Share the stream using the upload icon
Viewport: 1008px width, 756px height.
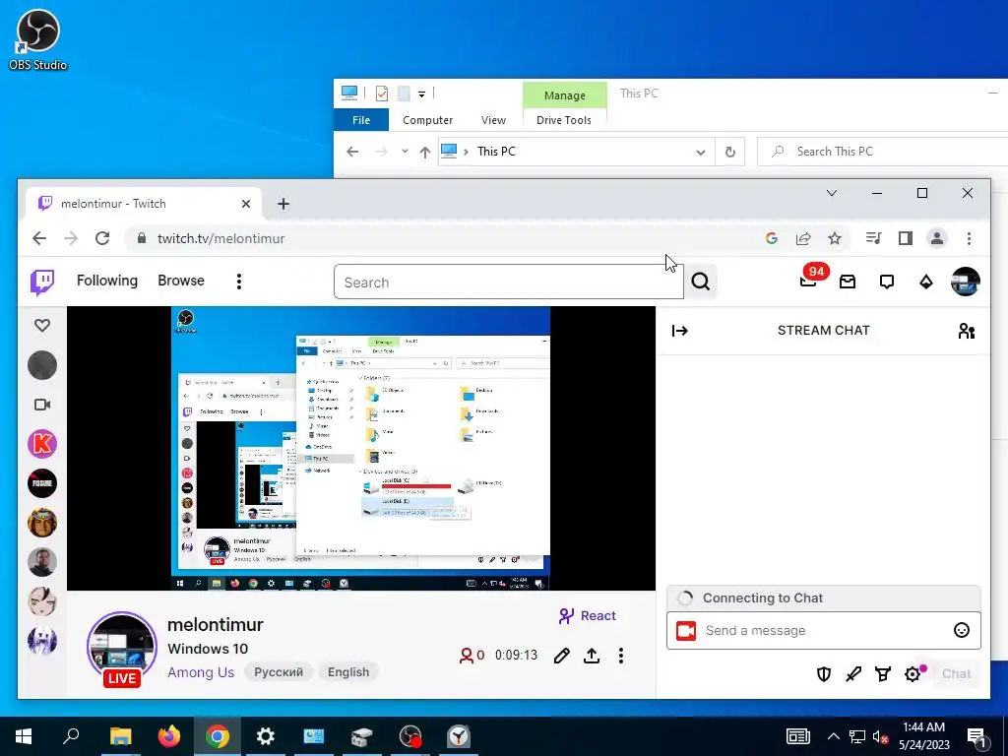coord(592,655)
